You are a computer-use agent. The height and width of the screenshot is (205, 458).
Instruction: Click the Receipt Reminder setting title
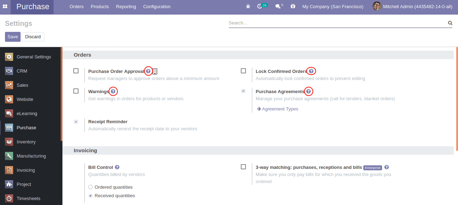pyautogui.click(x=108, y=121)
